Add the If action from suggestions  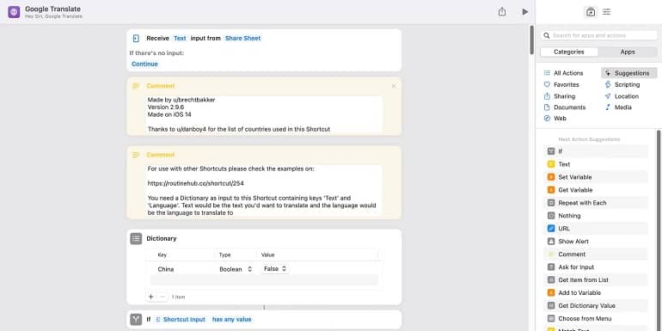click(595, 151)
